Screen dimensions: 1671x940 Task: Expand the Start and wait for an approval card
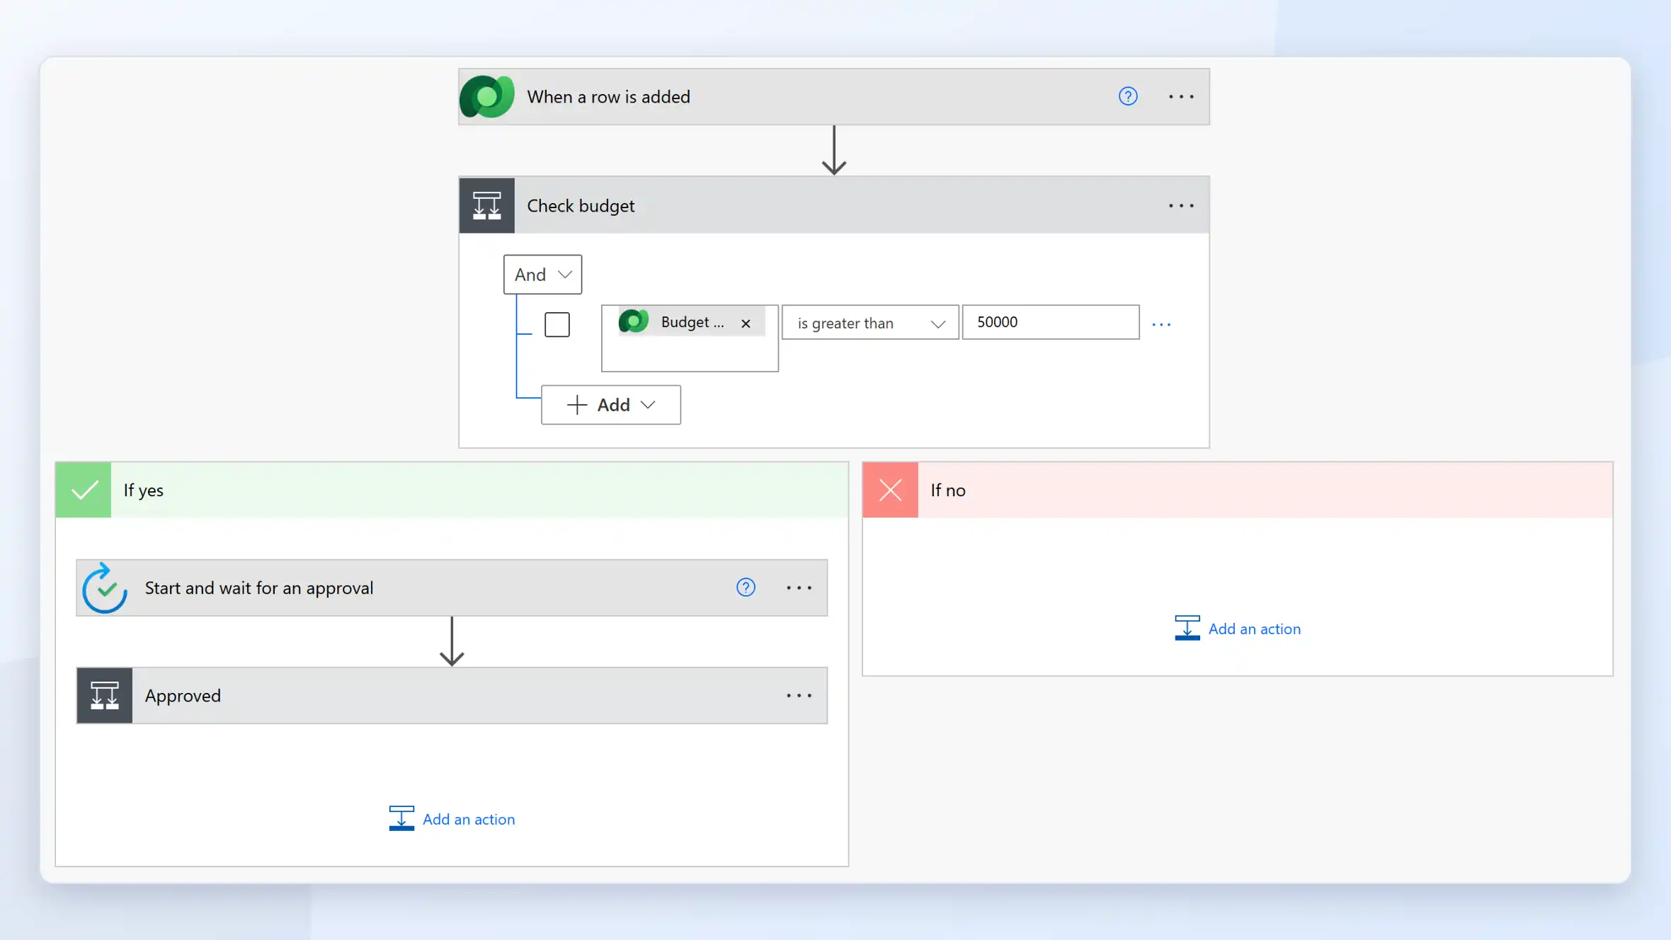coord(452,588)
